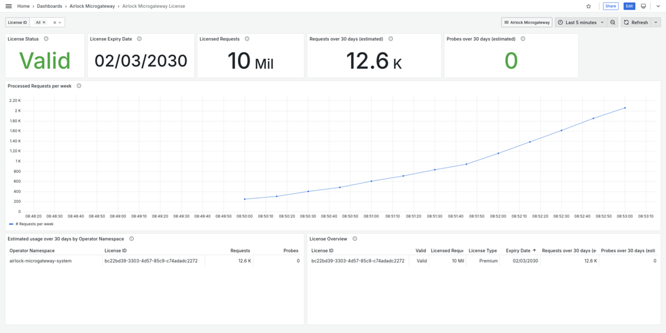Show info for Processed Requests per week
This screenshot has height=333, width=666.
[79, 86]
